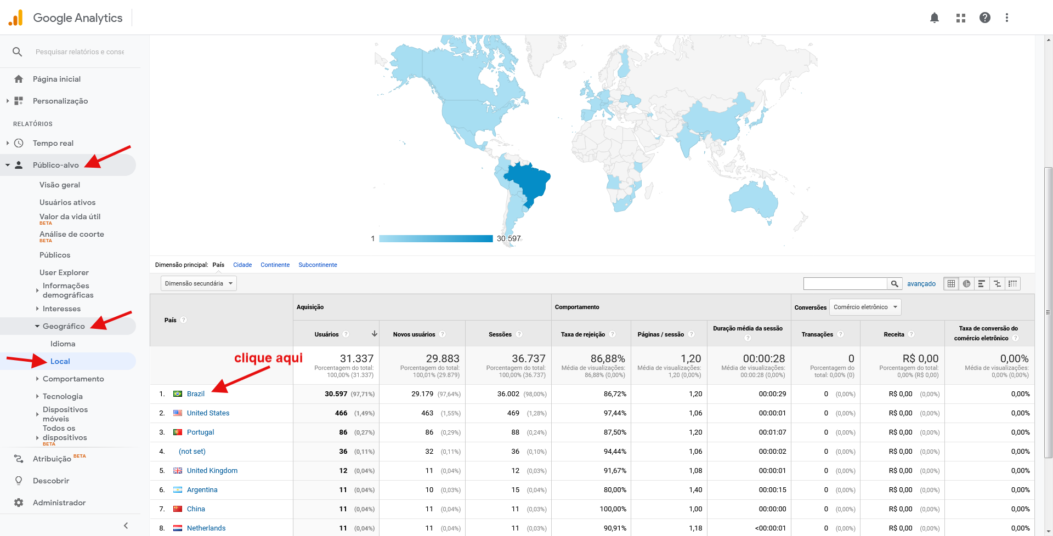Open the three-dot more options menu
The image size is (1053, 536).
point(1007,18)
